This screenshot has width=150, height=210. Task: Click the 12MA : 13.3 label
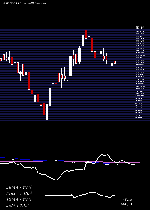click(19, 199)
